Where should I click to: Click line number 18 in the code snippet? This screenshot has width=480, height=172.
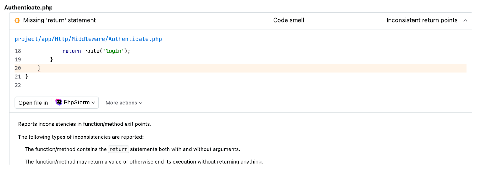[18, 51]
